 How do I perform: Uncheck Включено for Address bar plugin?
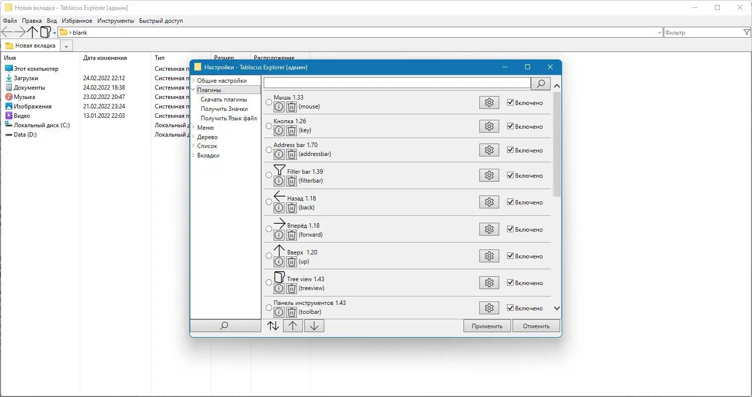(x=510, y=150)
